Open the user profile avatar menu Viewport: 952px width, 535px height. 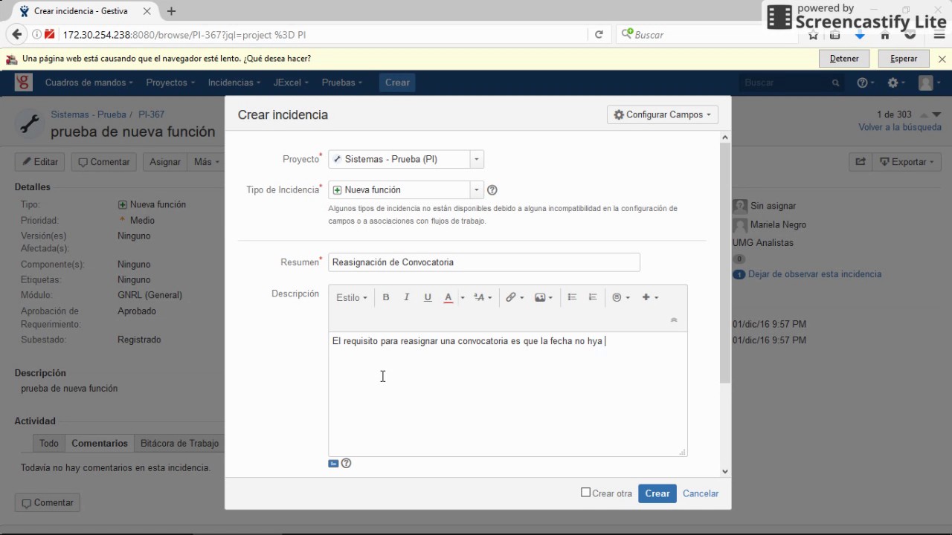930,83
